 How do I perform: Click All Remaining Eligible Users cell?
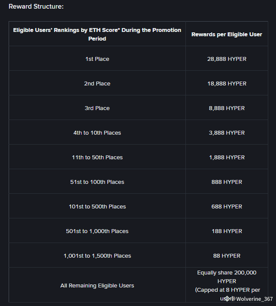tap(97, 285)
